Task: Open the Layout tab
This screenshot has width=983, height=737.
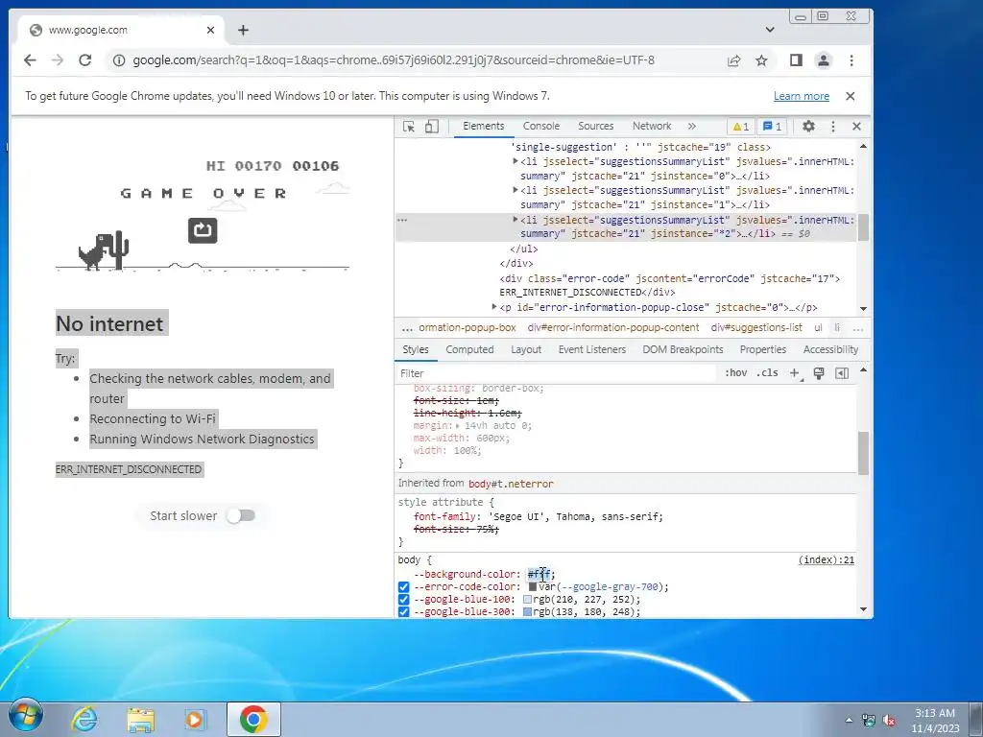Action: pyautogui.click(x=526, y=349)
